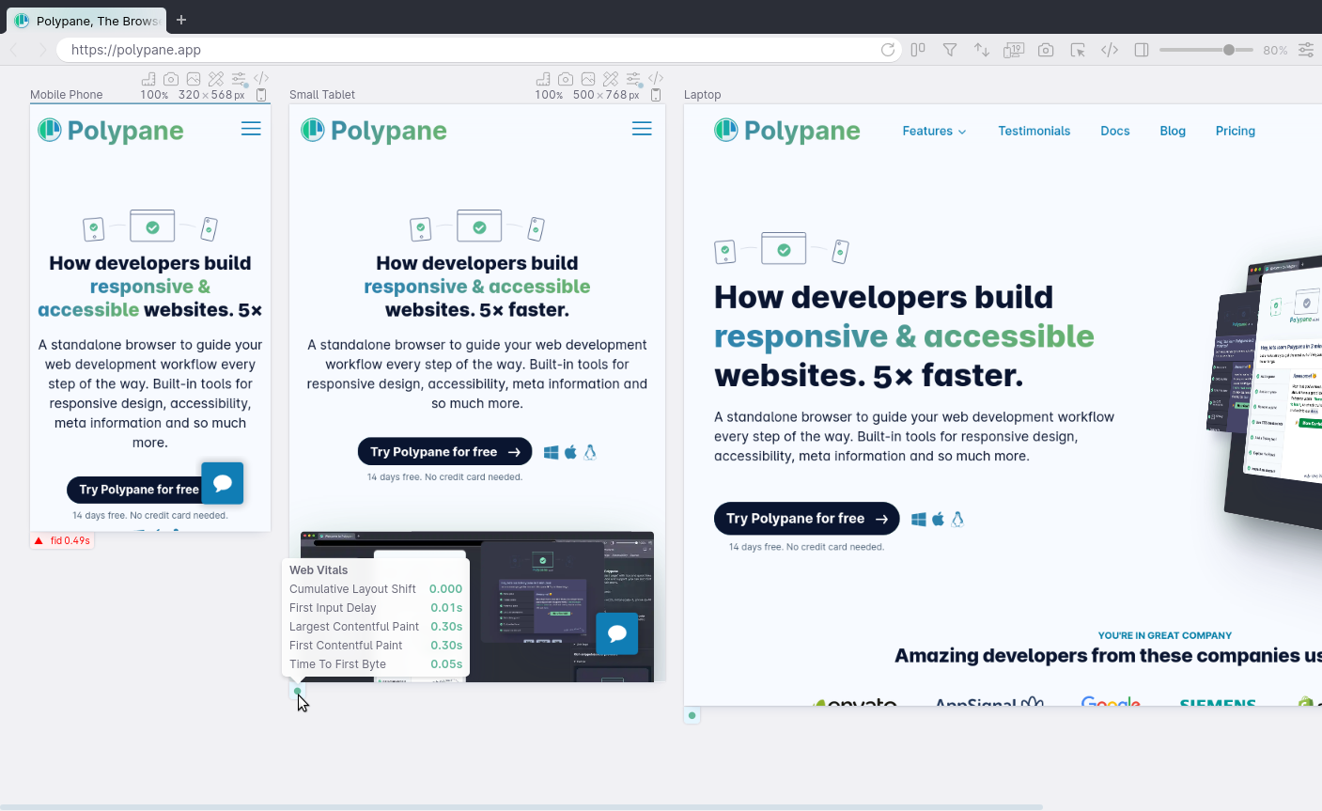Screenshot Small Tablet pane with its camera icon
Viewport: 1322px width, 811px height.
coord(566,79)
